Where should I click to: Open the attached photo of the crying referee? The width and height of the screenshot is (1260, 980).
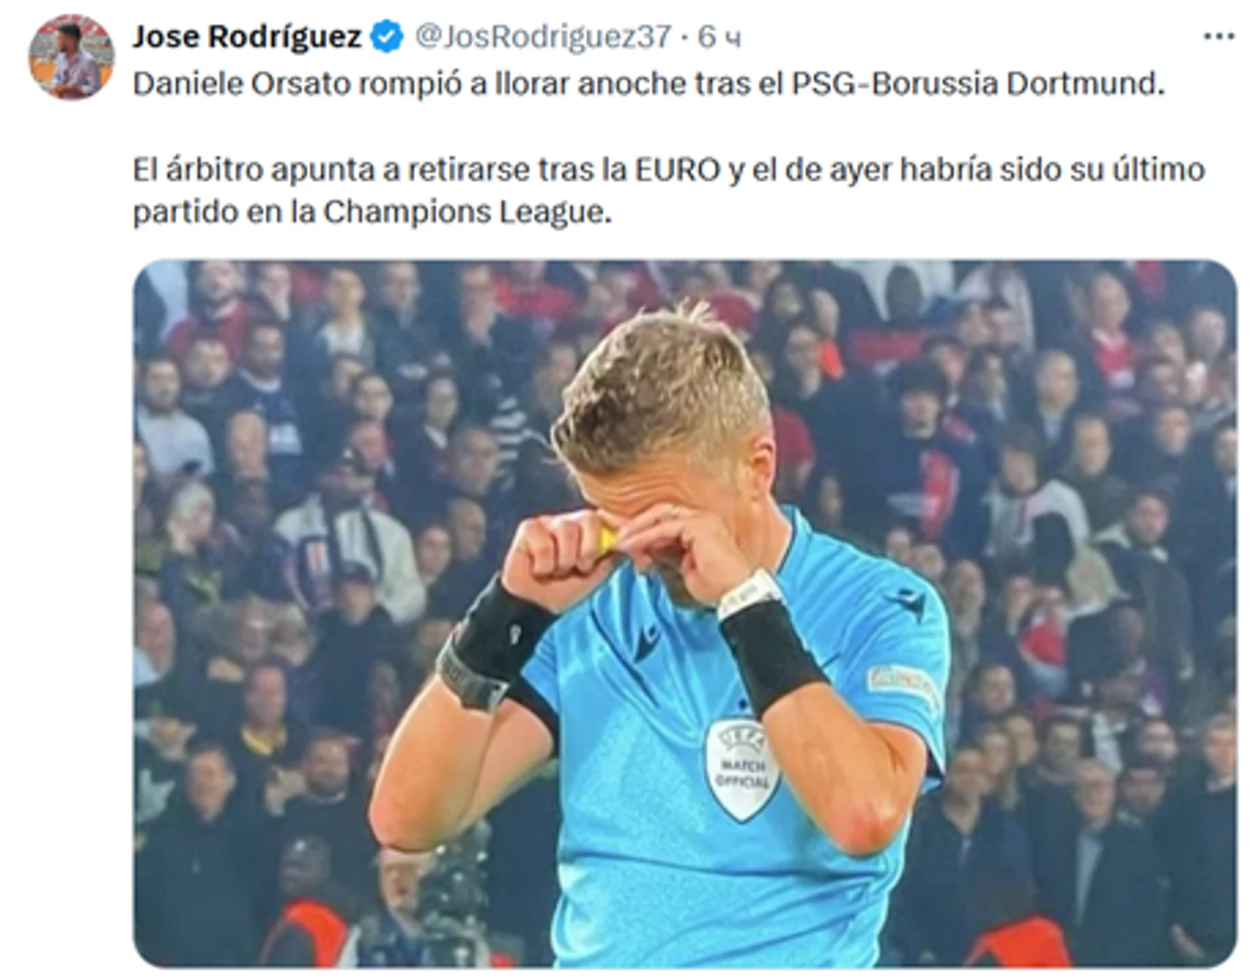click(684, 613)
